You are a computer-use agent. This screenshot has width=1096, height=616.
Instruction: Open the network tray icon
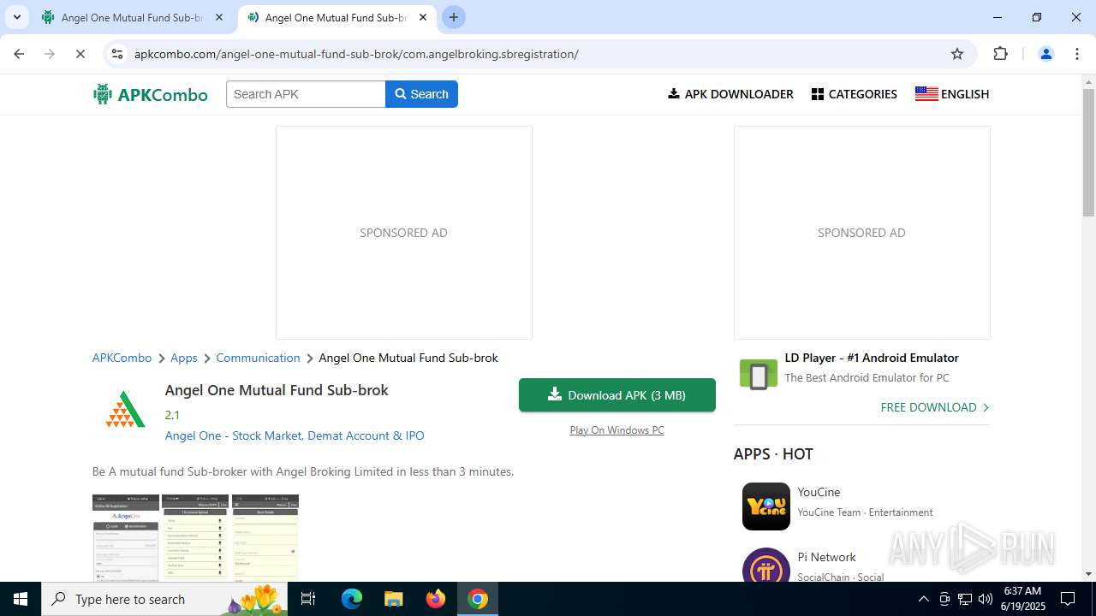pos(965,599)
